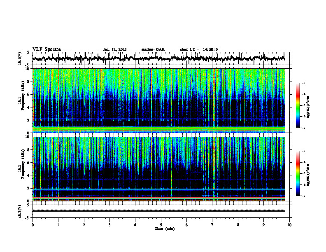The image size is (326, 252).
Task: Click the ch.1 "Frequency (kHz)" axis label
Action: 23,96
